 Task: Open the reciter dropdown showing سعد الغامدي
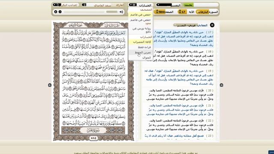click(103, 5)
